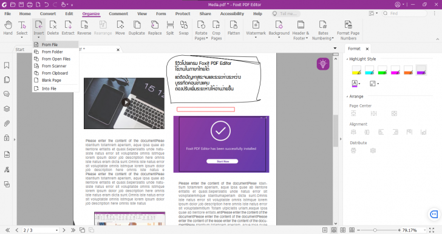Toggle full screen mode
Viewport: 442px width, 234px height.
tap(432, 230)
